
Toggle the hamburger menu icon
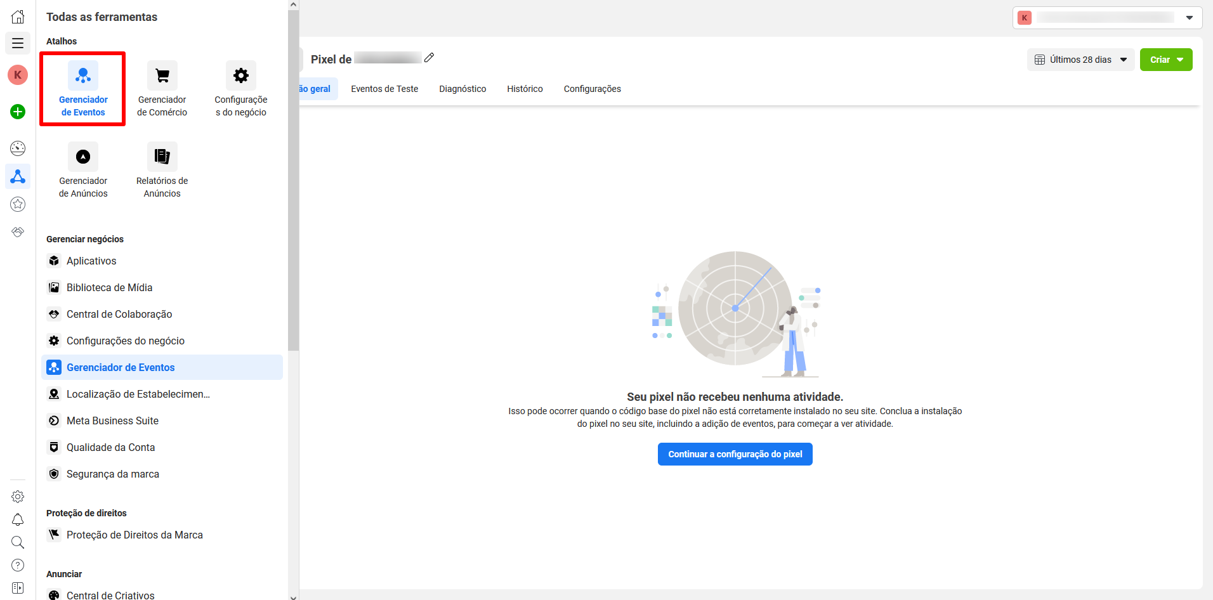[18, 43]
